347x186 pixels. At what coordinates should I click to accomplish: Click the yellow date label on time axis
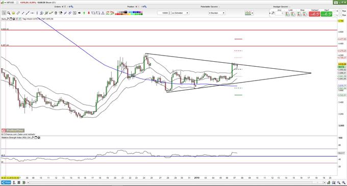[x=10, y=178]
